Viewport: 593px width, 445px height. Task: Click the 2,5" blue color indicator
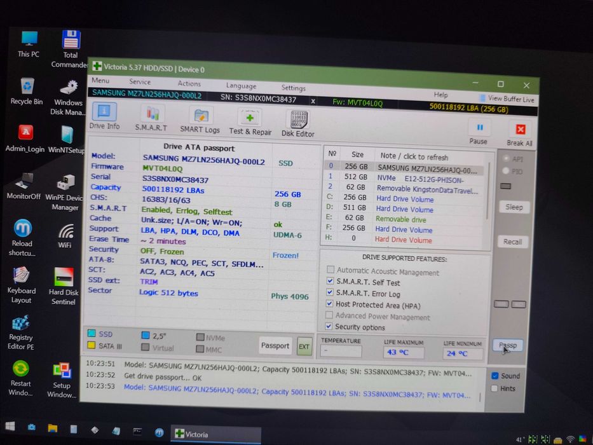pos(145,335)
